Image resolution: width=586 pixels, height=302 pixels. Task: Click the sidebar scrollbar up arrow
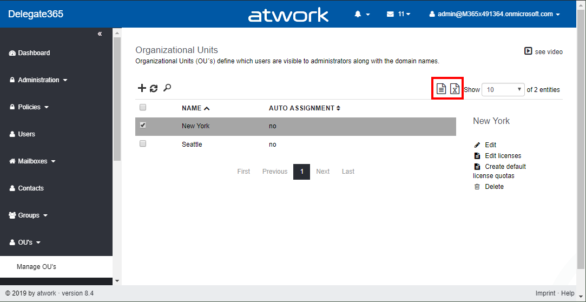117,33
